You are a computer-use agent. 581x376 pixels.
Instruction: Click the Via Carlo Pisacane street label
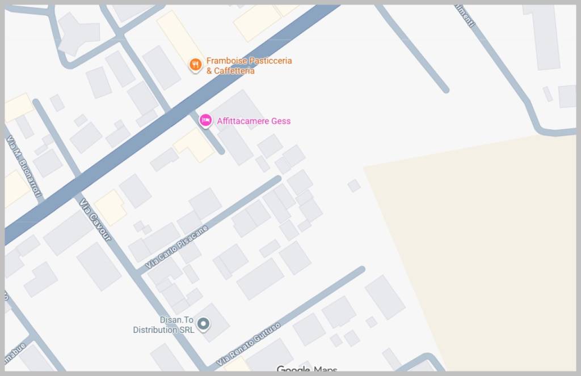point(176,246)
